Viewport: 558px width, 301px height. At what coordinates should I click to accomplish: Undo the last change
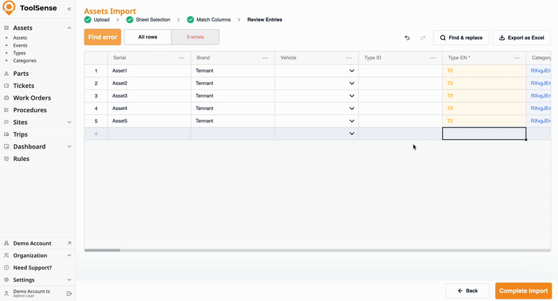click(x=407, y=38)
